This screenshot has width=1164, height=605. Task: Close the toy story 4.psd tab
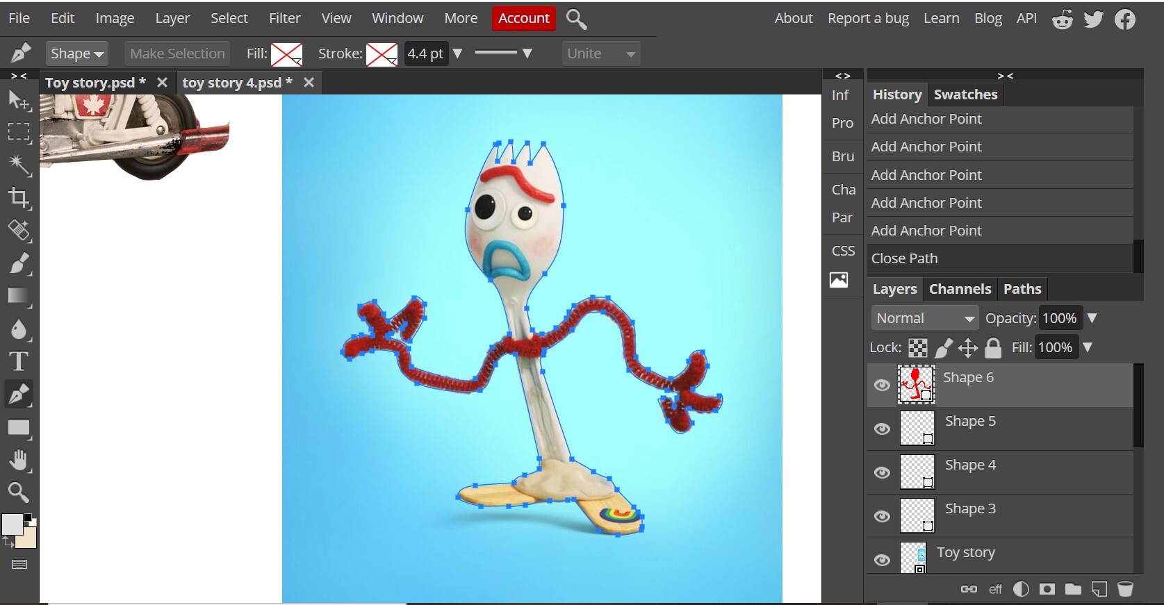[x=309, y=83]
